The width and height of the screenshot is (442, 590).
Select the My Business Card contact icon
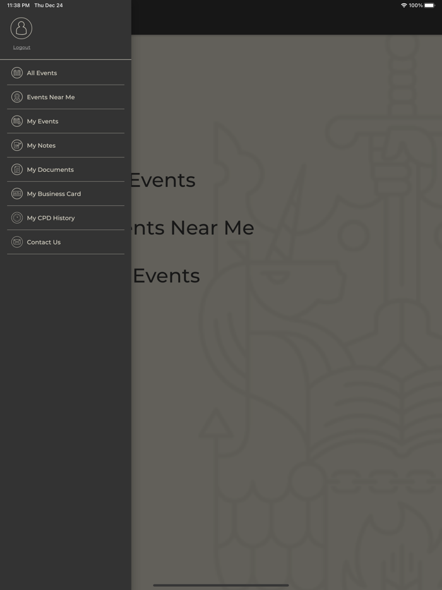point(16,193)
